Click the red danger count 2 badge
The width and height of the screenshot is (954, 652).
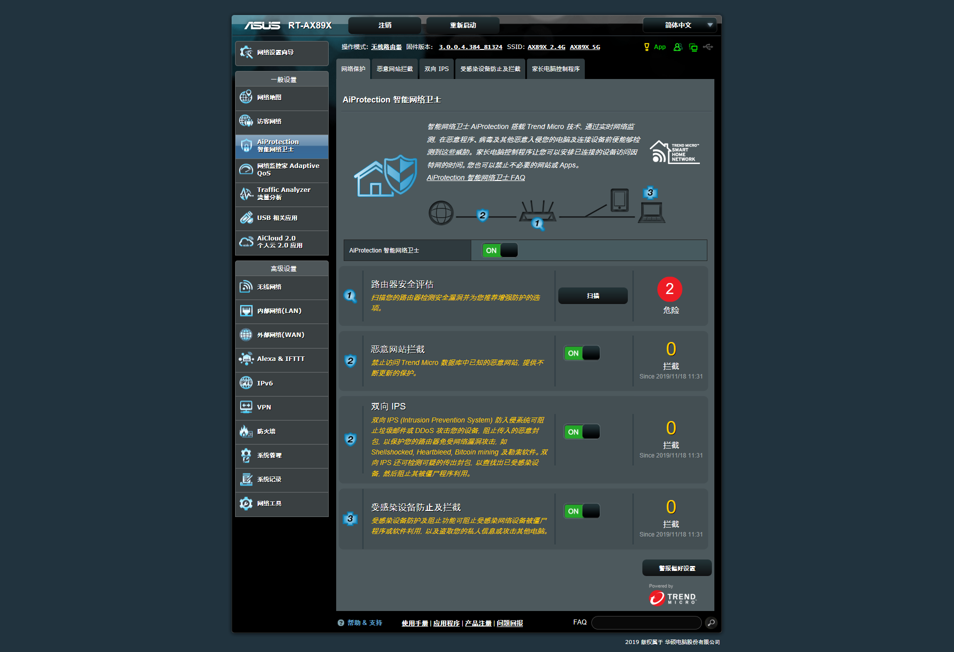pyautogui.click(x=669, y=289)
